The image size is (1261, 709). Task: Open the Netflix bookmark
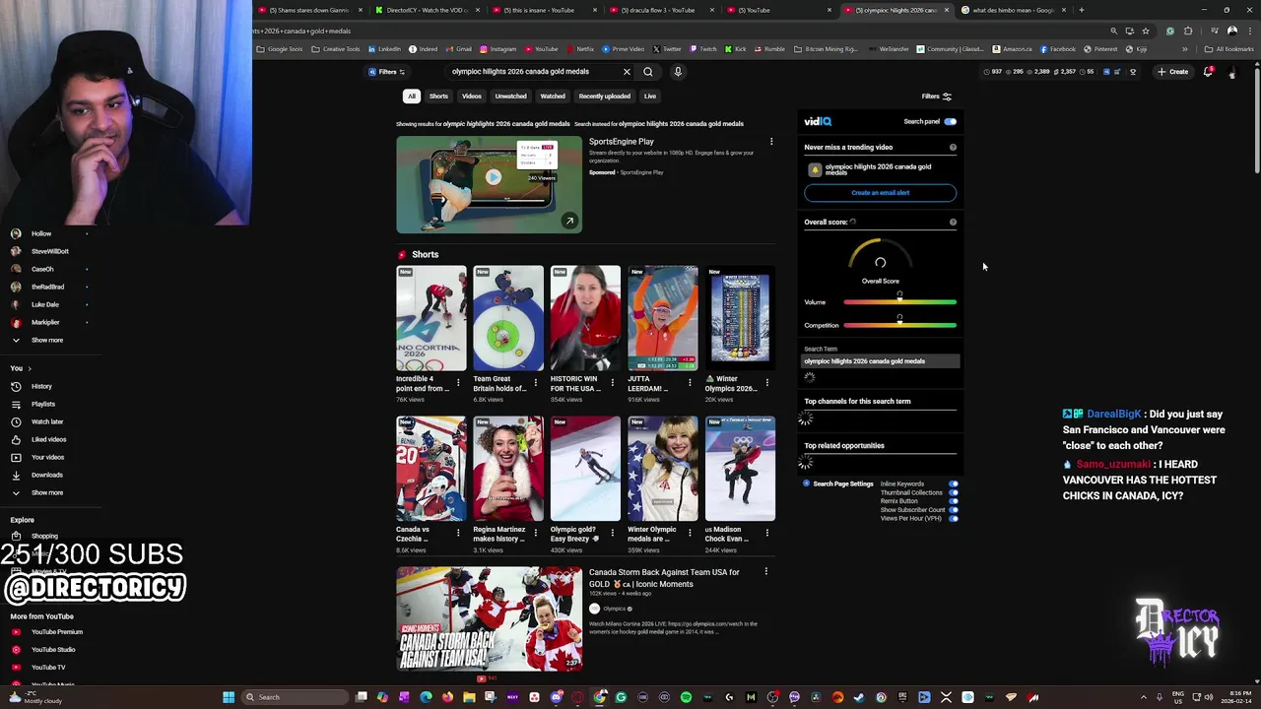[x=580, y=49]
